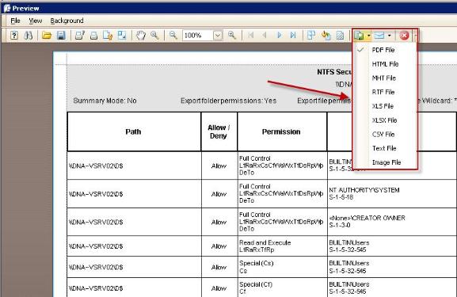Open the zoom percentage dropdown arrow
The width and height of the screenshot is (457, 297).
(x=218, y=36)
